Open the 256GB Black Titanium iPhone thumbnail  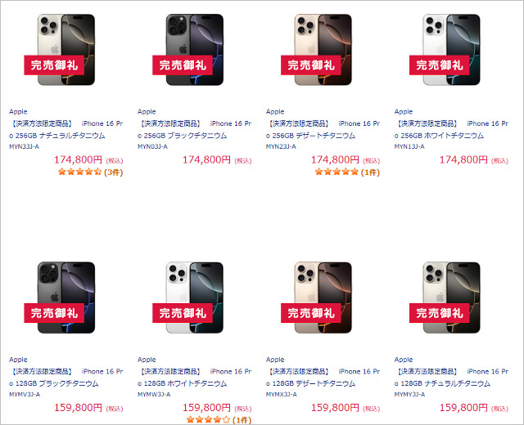195,50
